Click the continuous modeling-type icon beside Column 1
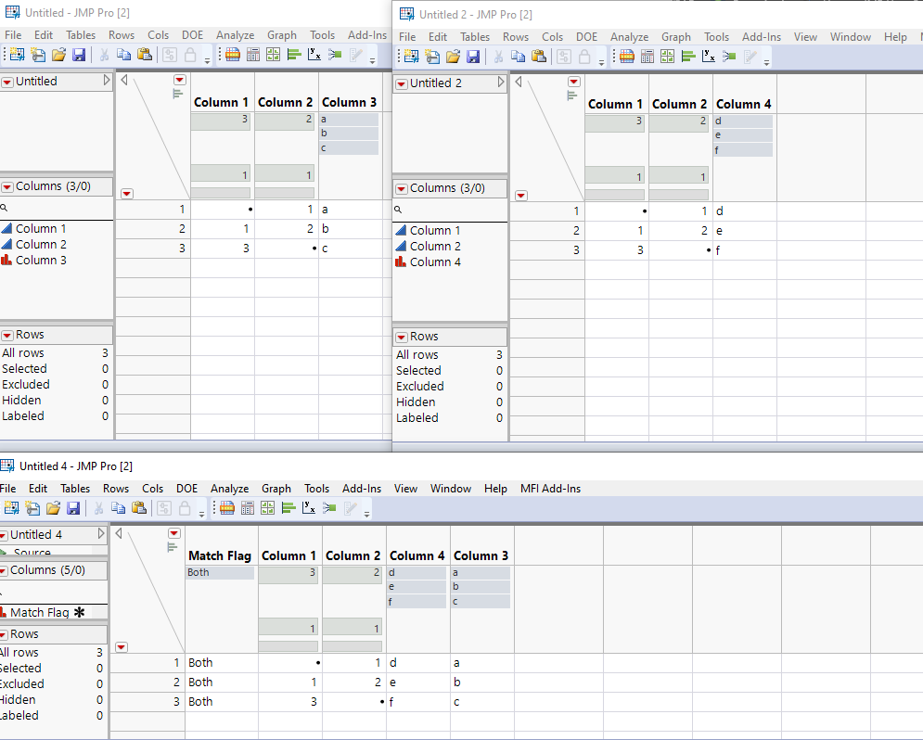Viewport: 923px width, 740px height. 400,230
